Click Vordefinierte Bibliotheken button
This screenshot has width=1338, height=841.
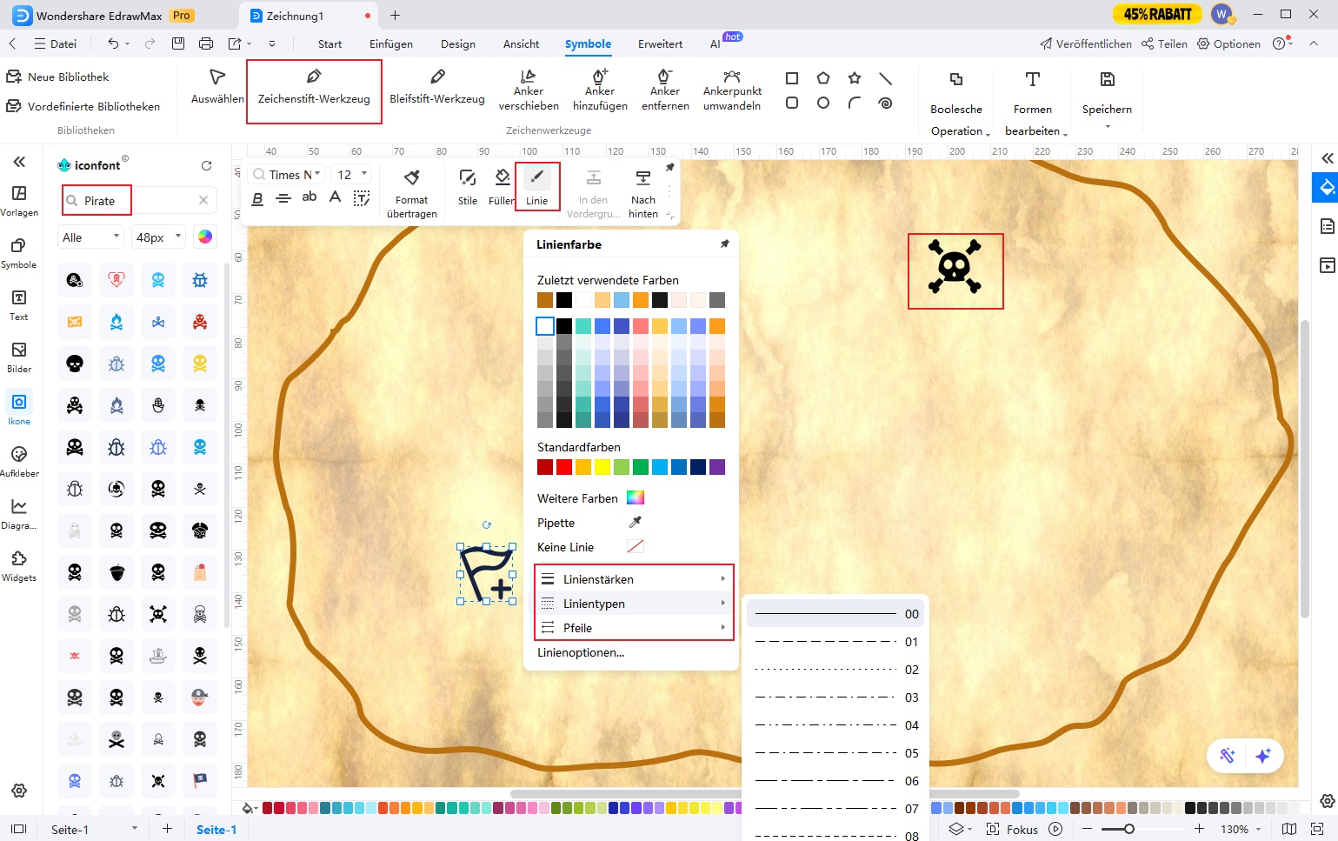click(x=83, y=106)
